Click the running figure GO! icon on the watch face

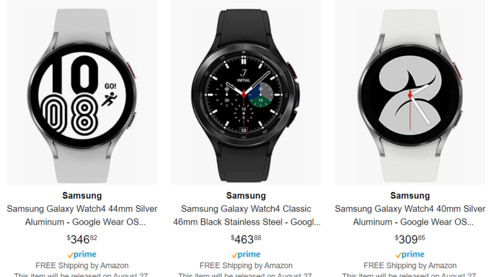[110, 95]
